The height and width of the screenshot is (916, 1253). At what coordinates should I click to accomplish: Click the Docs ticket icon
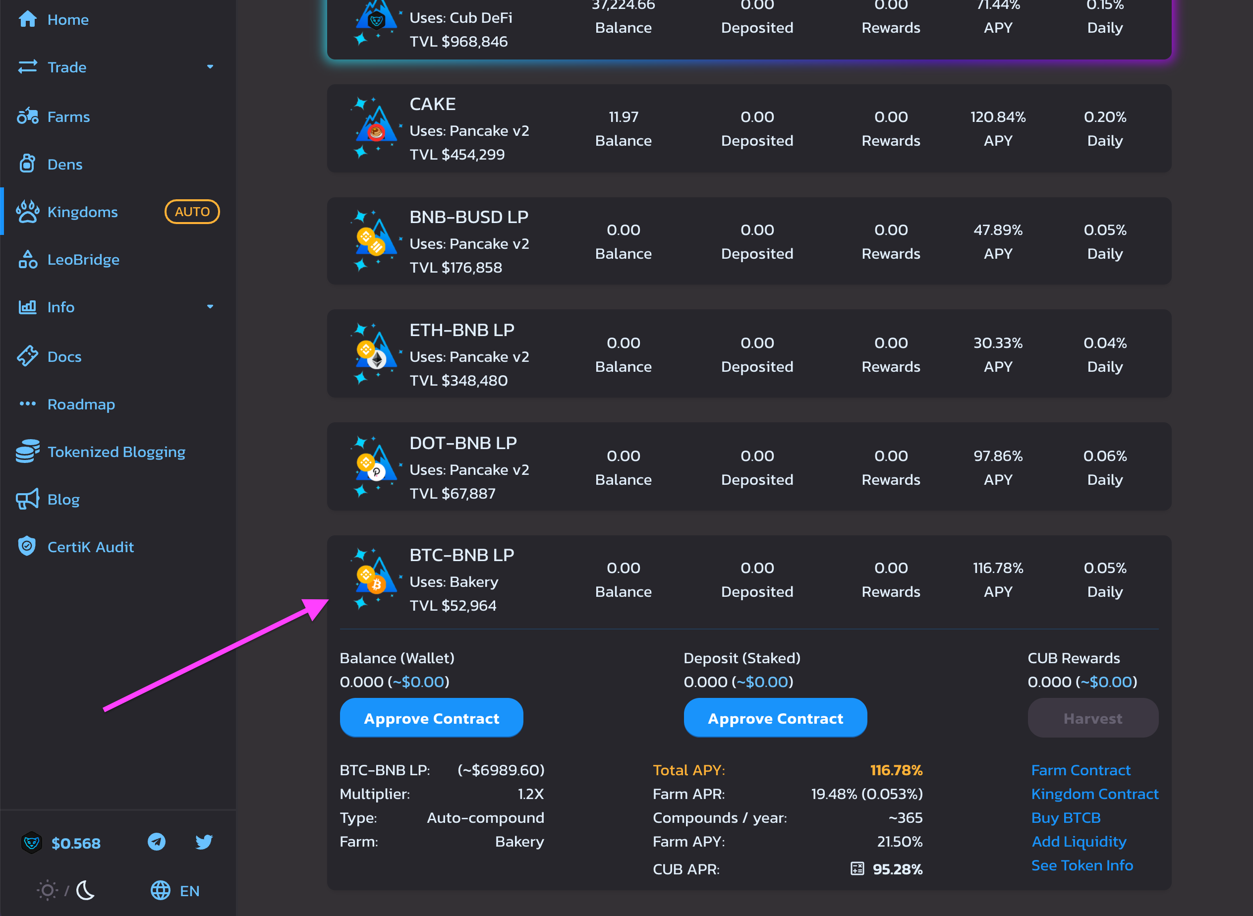pos(27,356)
